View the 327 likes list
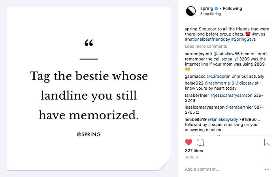The height and width of the screenshot is (177, 277). click(193, 151)
